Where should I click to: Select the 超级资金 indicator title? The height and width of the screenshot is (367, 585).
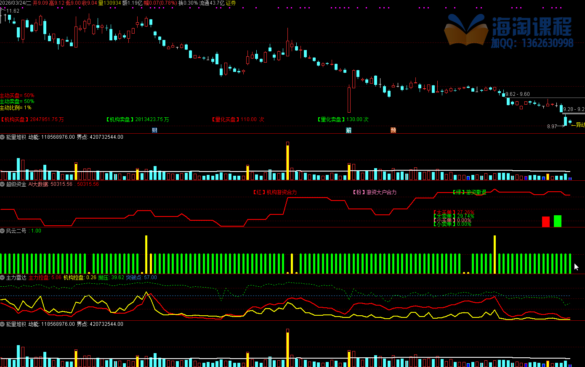coord(16,184)
